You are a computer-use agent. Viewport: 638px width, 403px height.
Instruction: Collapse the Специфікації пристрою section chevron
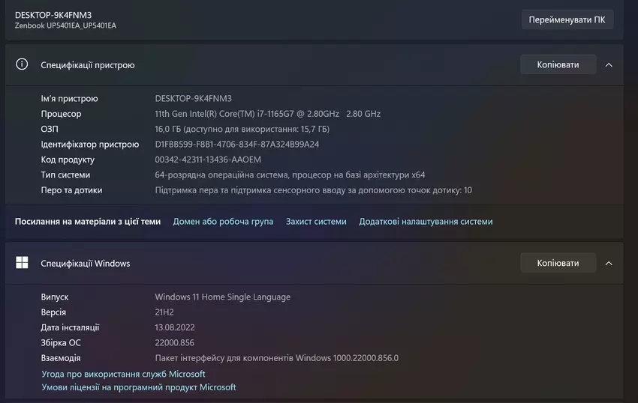click(x=609, y=64)
